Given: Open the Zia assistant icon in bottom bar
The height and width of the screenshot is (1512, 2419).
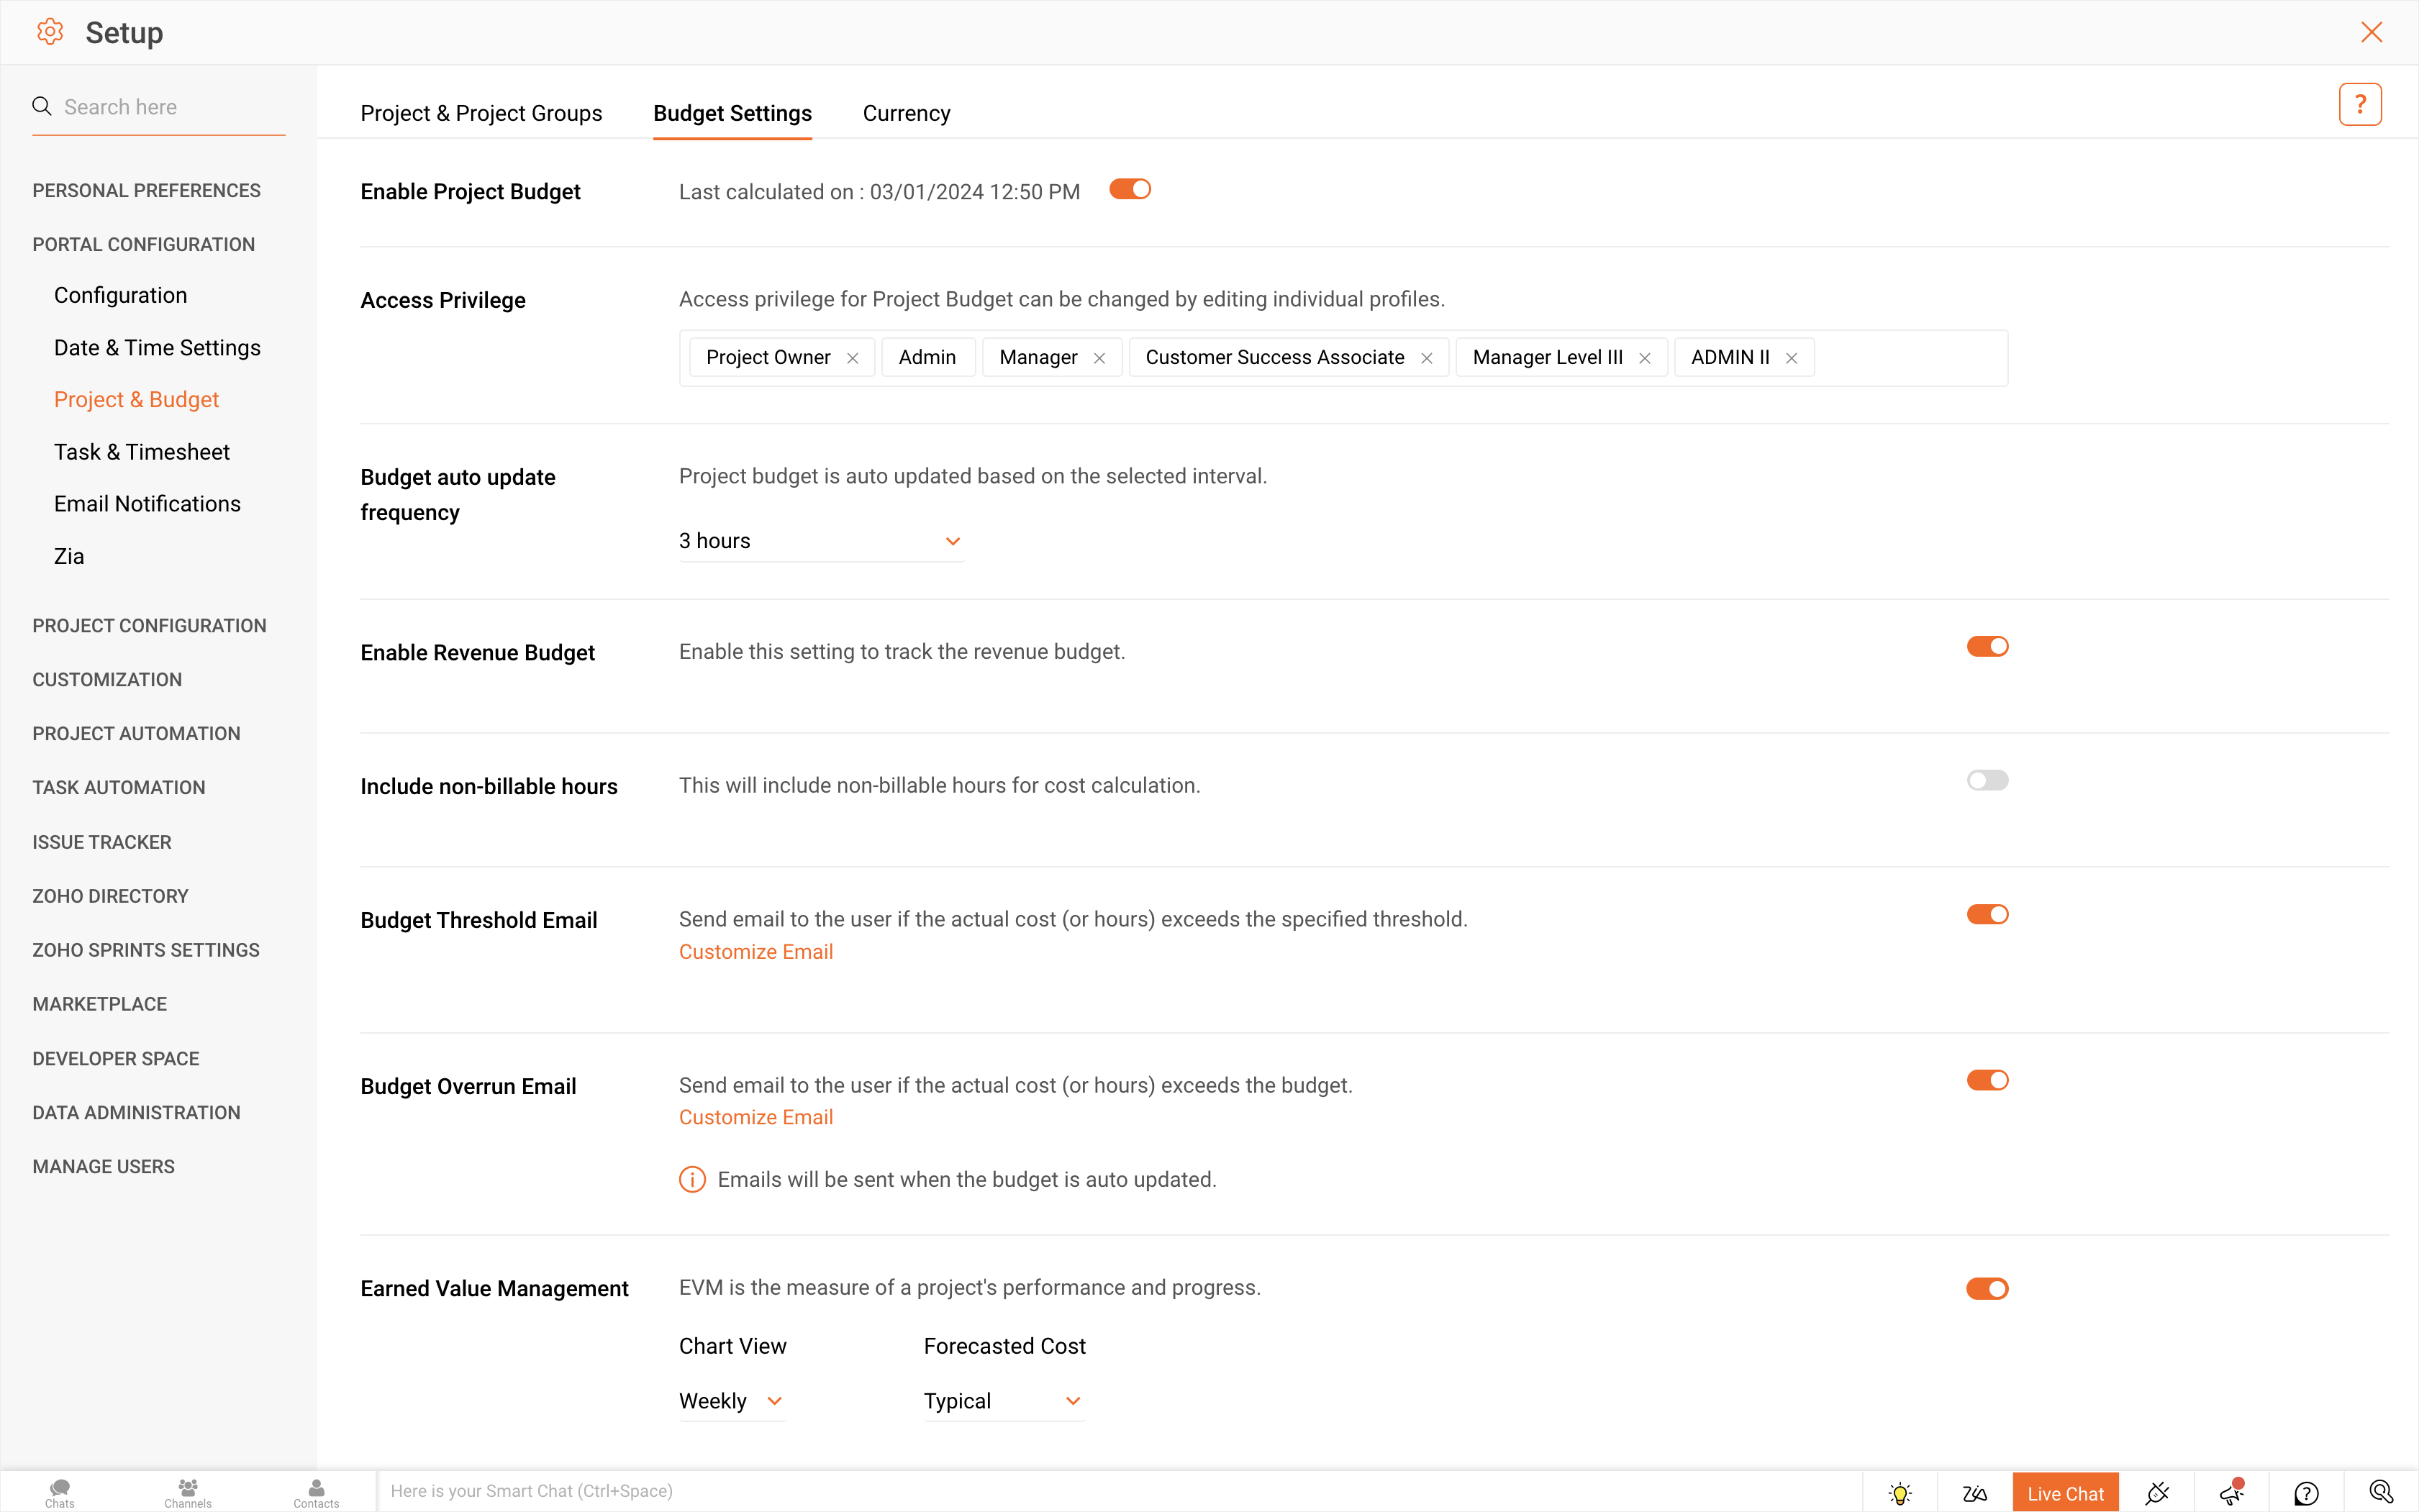Looking at the screenshot, I should [1974, 1493].
